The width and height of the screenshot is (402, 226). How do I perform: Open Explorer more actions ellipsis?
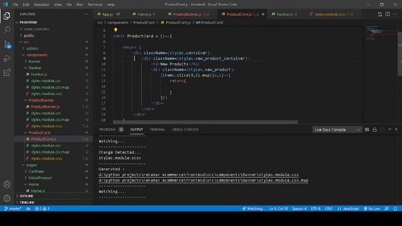point(86,14)
